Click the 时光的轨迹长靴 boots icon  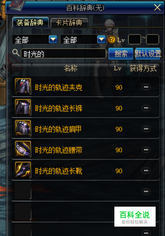[x=23, y=170]
